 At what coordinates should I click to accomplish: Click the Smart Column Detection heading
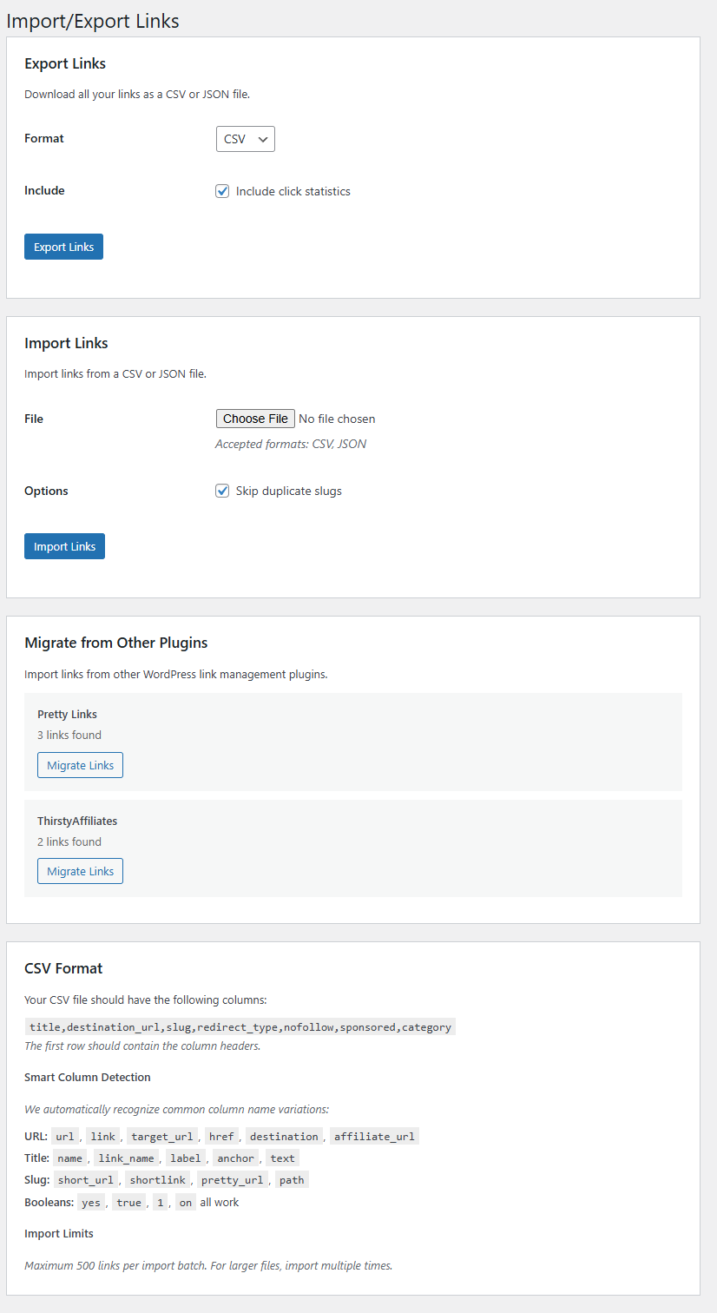pos(87,1076)
